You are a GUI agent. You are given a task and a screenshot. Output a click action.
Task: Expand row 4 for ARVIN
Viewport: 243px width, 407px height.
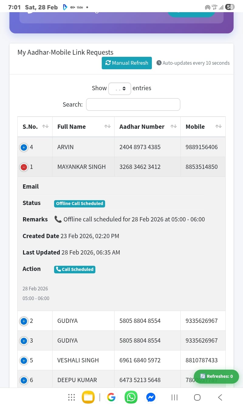(x=24, y=147)
